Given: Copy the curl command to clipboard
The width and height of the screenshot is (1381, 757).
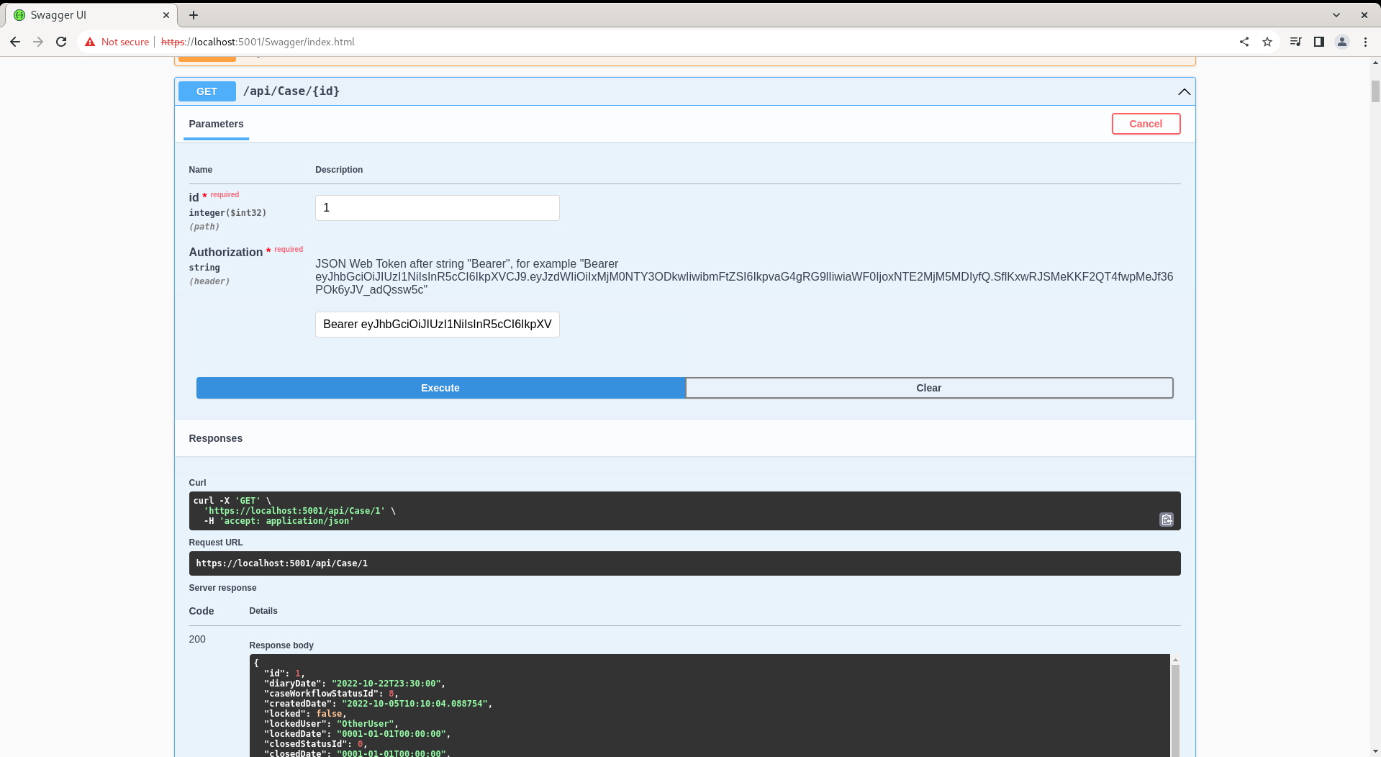Looking at the screenshot, I should click(x=1167, y=520).
